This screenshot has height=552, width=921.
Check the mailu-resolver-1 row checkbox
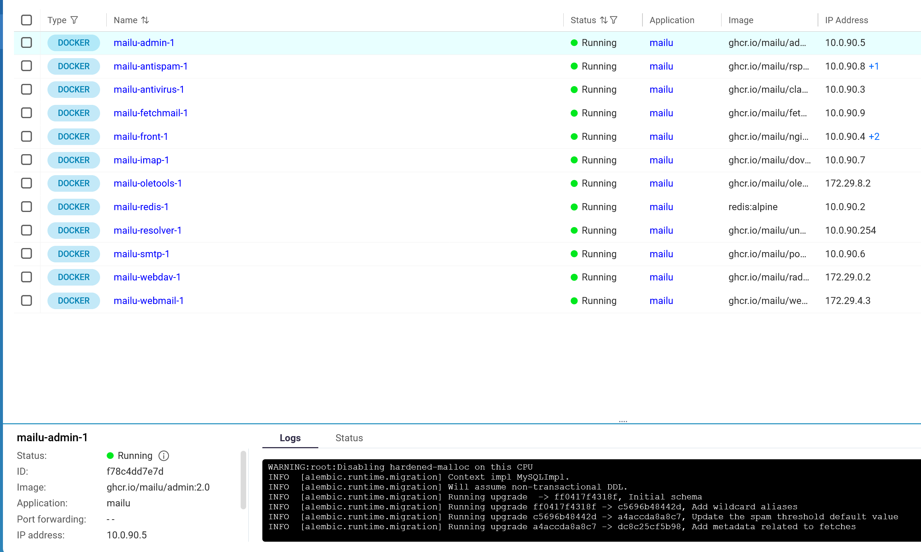coord(26,230)
